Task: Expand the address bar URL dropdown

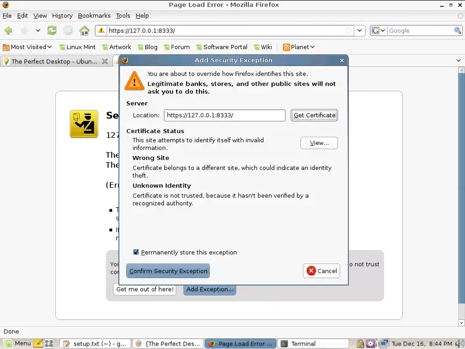Action: tap(360, 30)
